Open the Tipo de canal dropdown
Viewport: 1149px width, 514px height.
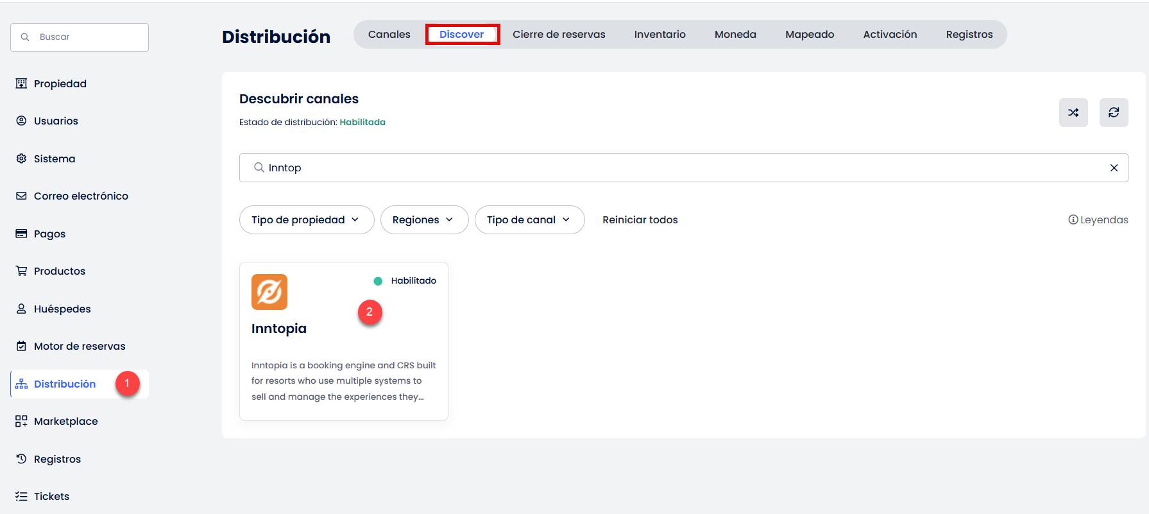529,220
